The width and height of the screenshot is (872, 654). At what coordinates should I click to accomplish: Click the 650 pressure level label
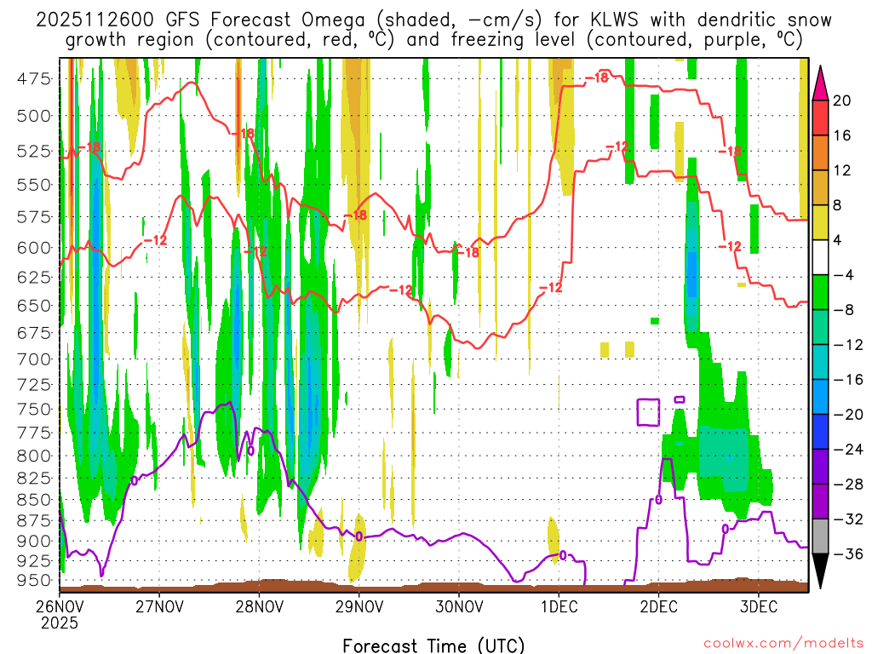point(34,306)
